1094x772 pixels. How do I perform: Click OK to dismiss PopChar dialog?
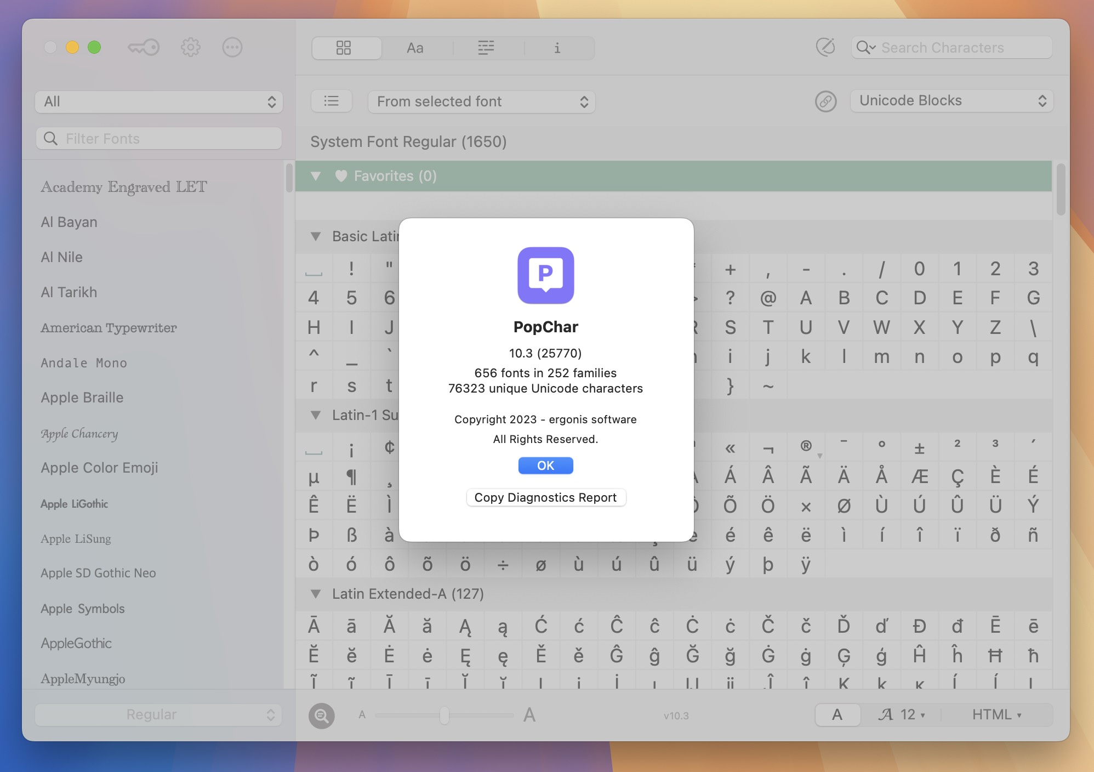coord(545,466)
